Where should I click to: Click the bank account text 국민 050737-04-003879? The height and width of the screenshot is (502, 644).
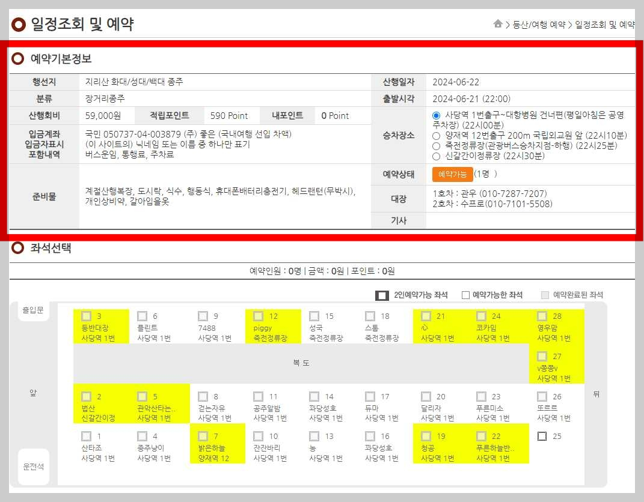[133, 134]
